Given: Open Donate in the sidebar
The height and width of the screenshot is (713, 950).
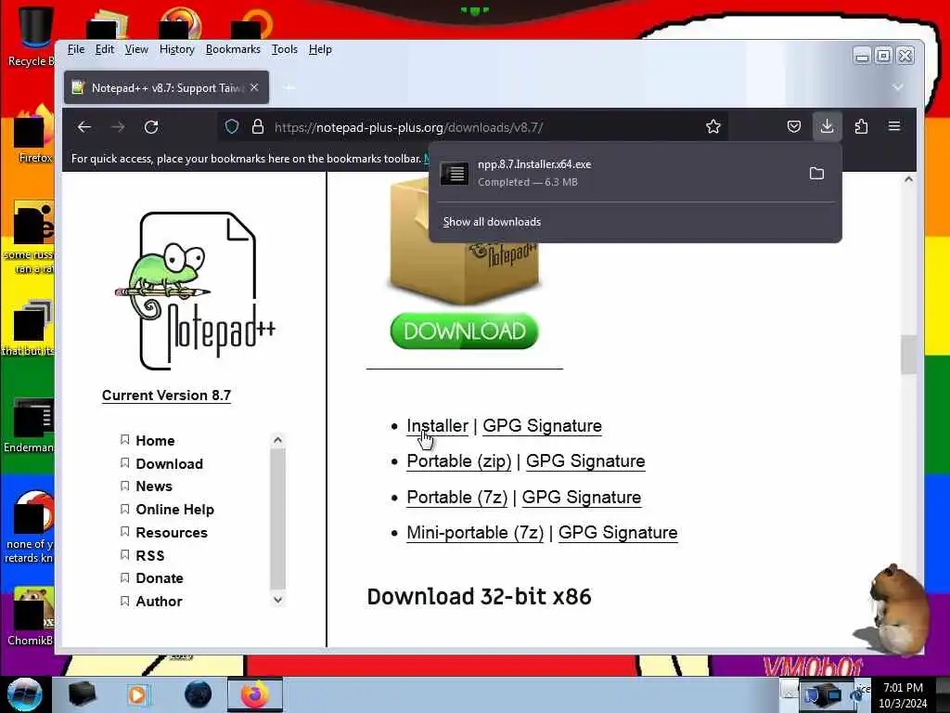Looking at the screenshot, I should pyautogui.click(x=160, y=578).
